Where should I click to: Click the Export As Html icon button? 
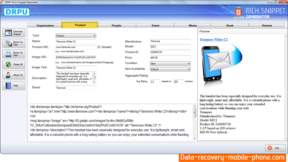click(x=14, y=54)
